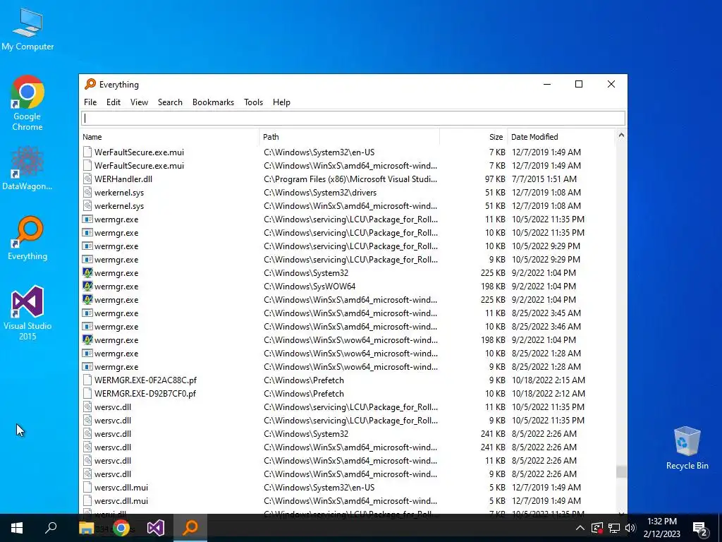Open the security alert tray icon
Image resolution: width=722 pixels, height=542 pixels.
pos(597,528)
